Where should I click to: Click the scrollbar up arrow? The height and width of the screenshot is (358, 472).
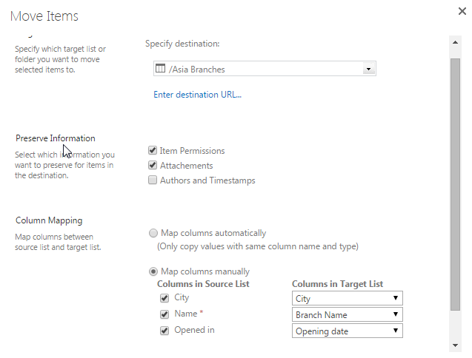pos(455,42)
